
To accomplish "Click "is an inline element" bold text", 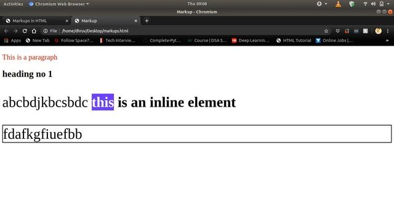I will coord(177,102).
